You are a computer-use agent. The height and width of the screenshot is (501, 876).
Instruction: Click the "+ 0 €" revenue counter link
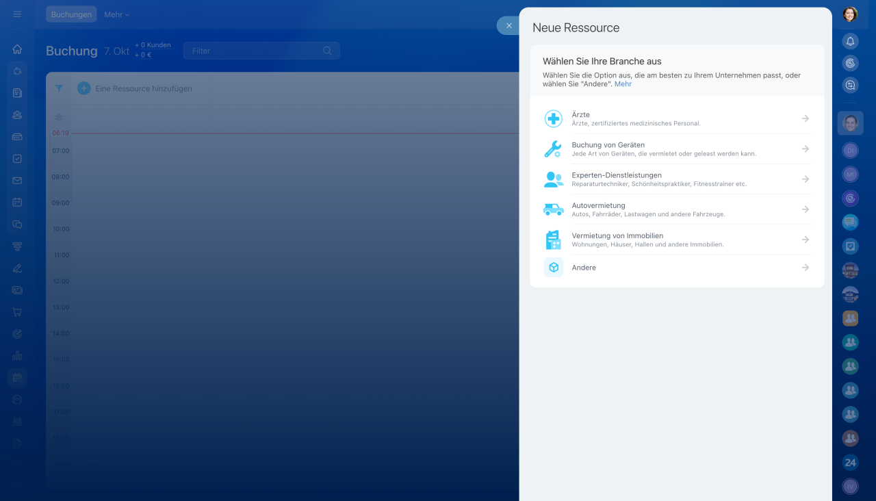143,55
